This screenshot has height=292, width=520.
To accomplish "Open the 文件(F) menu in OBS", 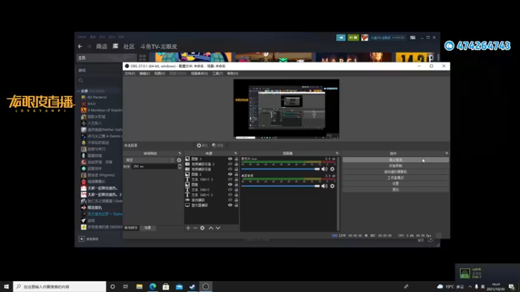I will (x=129, y=73).
